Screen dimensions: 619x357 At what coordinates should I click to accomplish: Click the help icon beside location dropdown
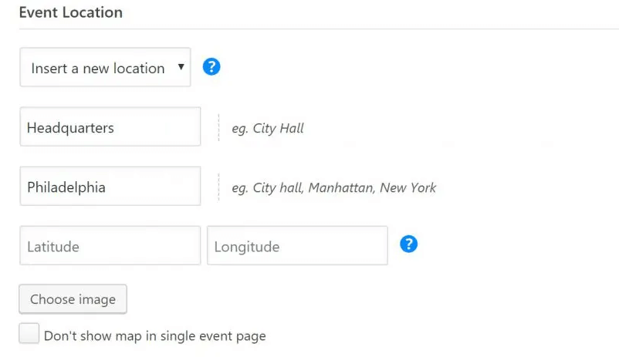click(x=211, y=66)
